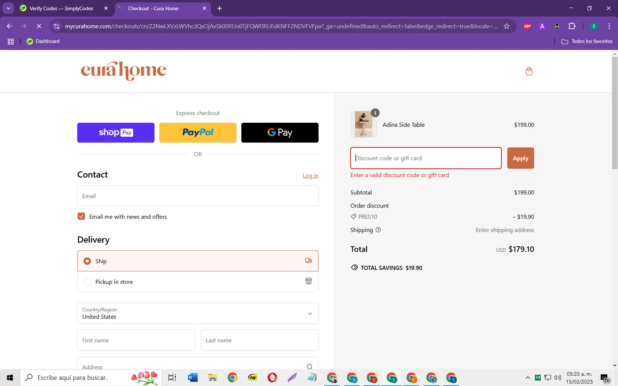
Task: Click the Log in link
Action: click(311, 175)
